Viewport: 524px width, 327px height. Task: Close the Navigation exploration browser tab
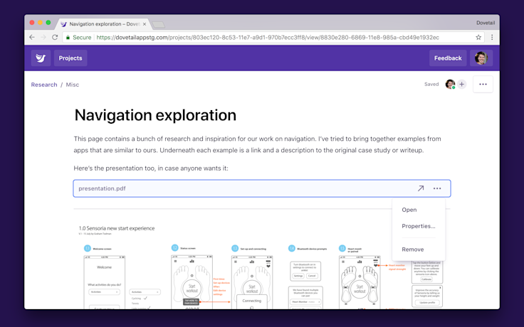coord(145,24)
